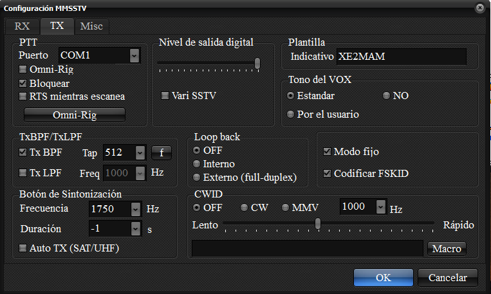Adjust the Nivel de salida digital slider

pyautogui.click(x=257, y=63)
